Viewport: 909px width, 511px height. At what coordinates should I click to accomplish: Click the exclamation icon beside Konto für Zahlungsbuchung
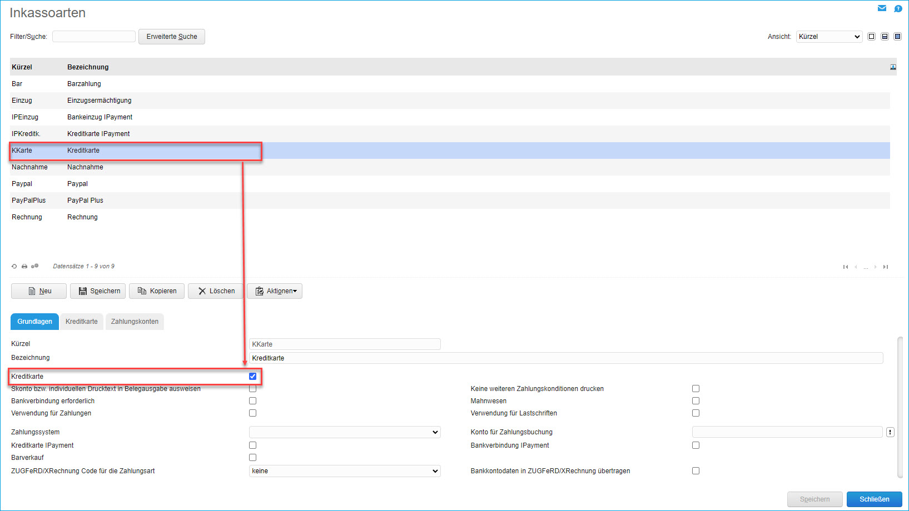[890, 432]
